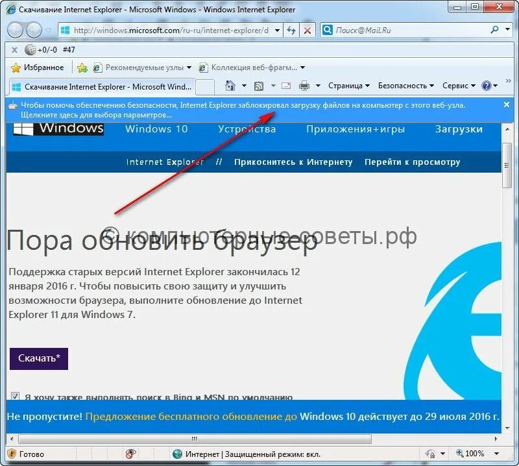Expand the address bar URL history dropdown
The height and width of the screenshot is (466, 519).
click(x=278, y=31)
